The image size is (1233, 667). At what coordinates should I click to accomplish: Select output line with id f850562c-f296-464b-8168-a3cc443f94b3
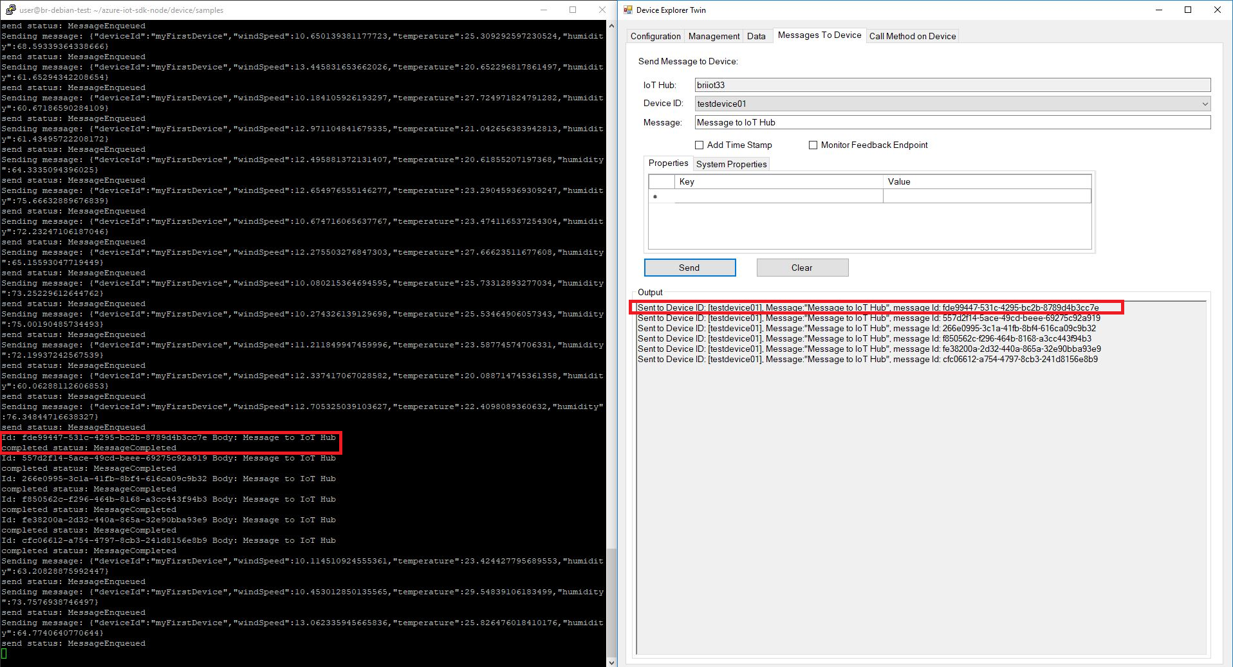[864, 338]
